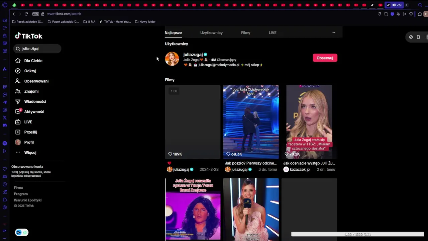The height and width of the screenshot is (241, 428).
Task: Open sidebar settings gear icon
Action: [5, 207]
